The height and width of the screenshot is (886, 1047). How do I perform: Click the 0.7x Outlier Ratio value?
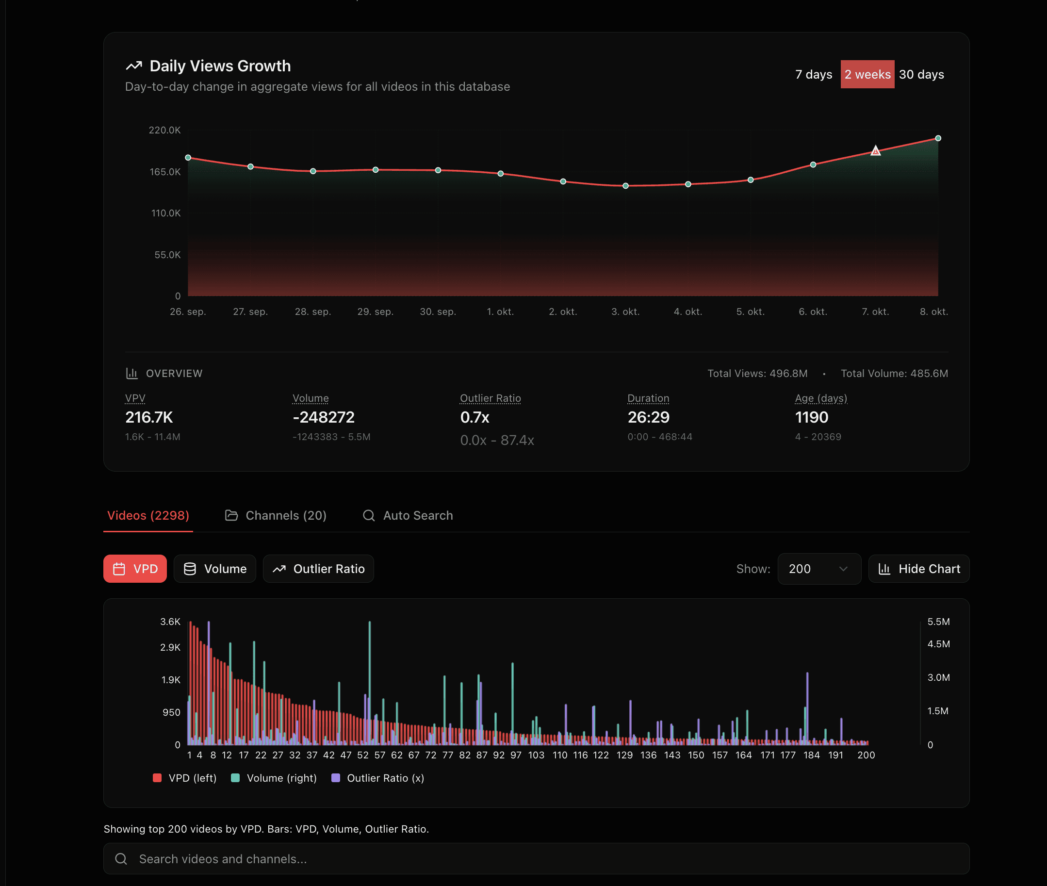474,417
